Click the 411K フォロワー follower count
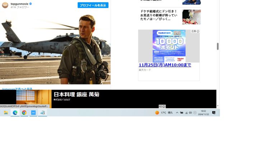 click(20, 7)
